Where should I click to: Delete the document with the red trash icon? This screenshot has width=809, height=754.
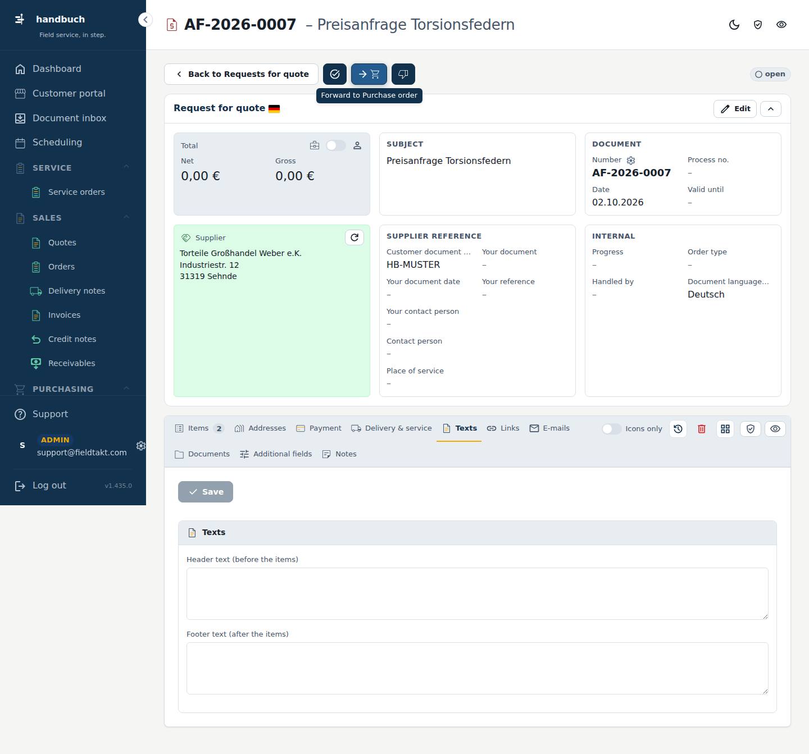tap(702, 429)
